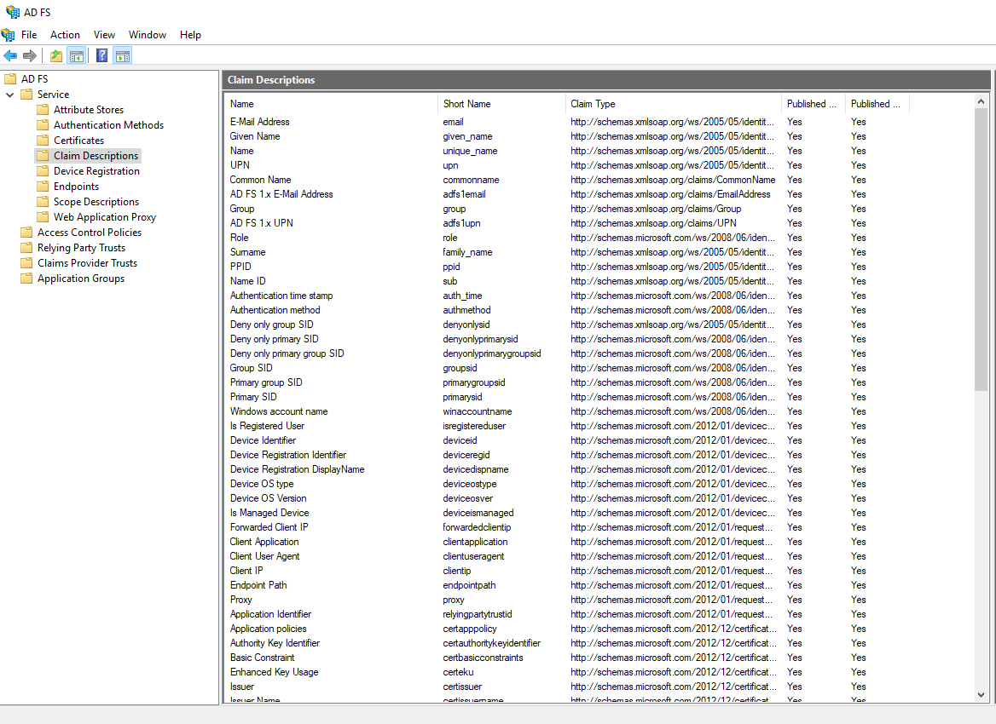Open the View menu
This screenshot has height=724, width=996.
point(104,35)
